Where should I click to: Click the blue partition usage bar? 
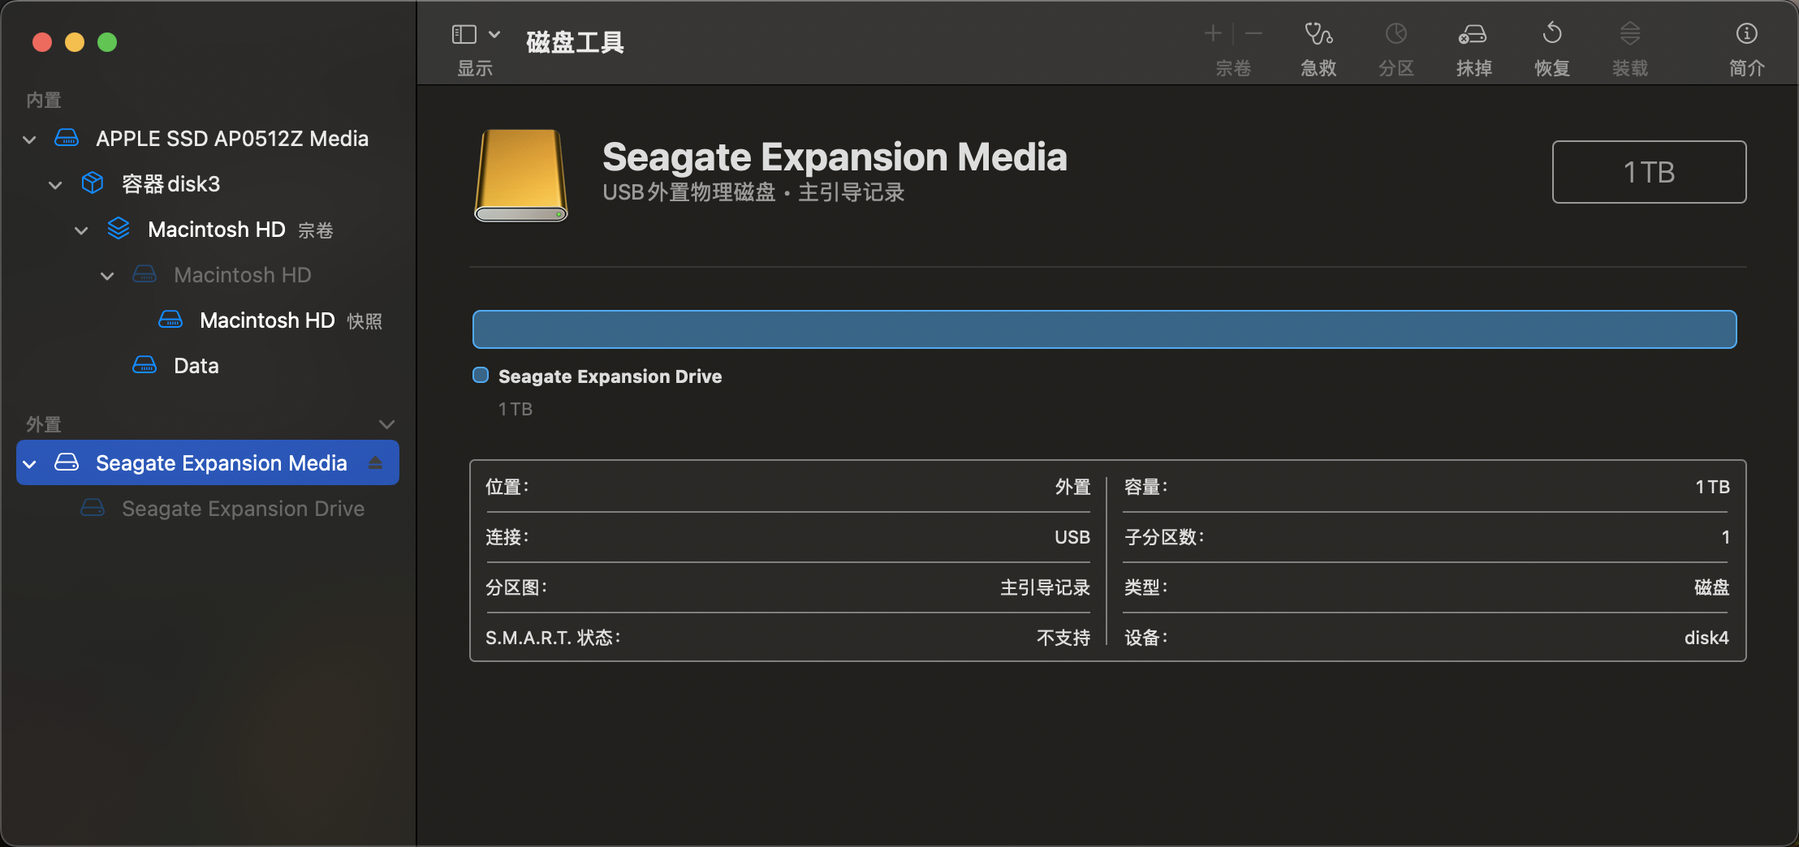point(1104,329)
